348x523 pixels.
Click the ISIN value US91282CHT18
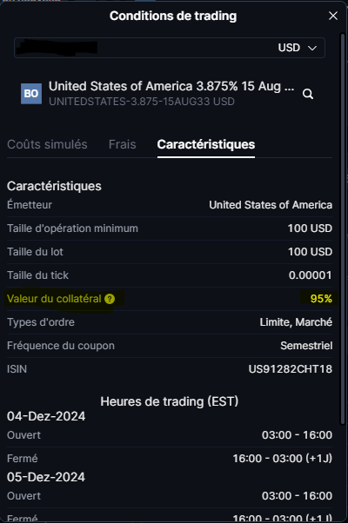(291, 369)
